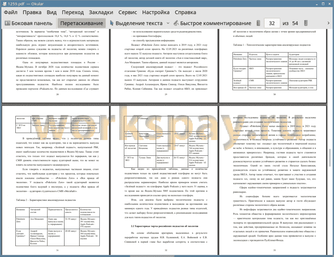This screenshot has width=334, height=257.
Task: Close the Okular window
Action: (x=329, y=4)
